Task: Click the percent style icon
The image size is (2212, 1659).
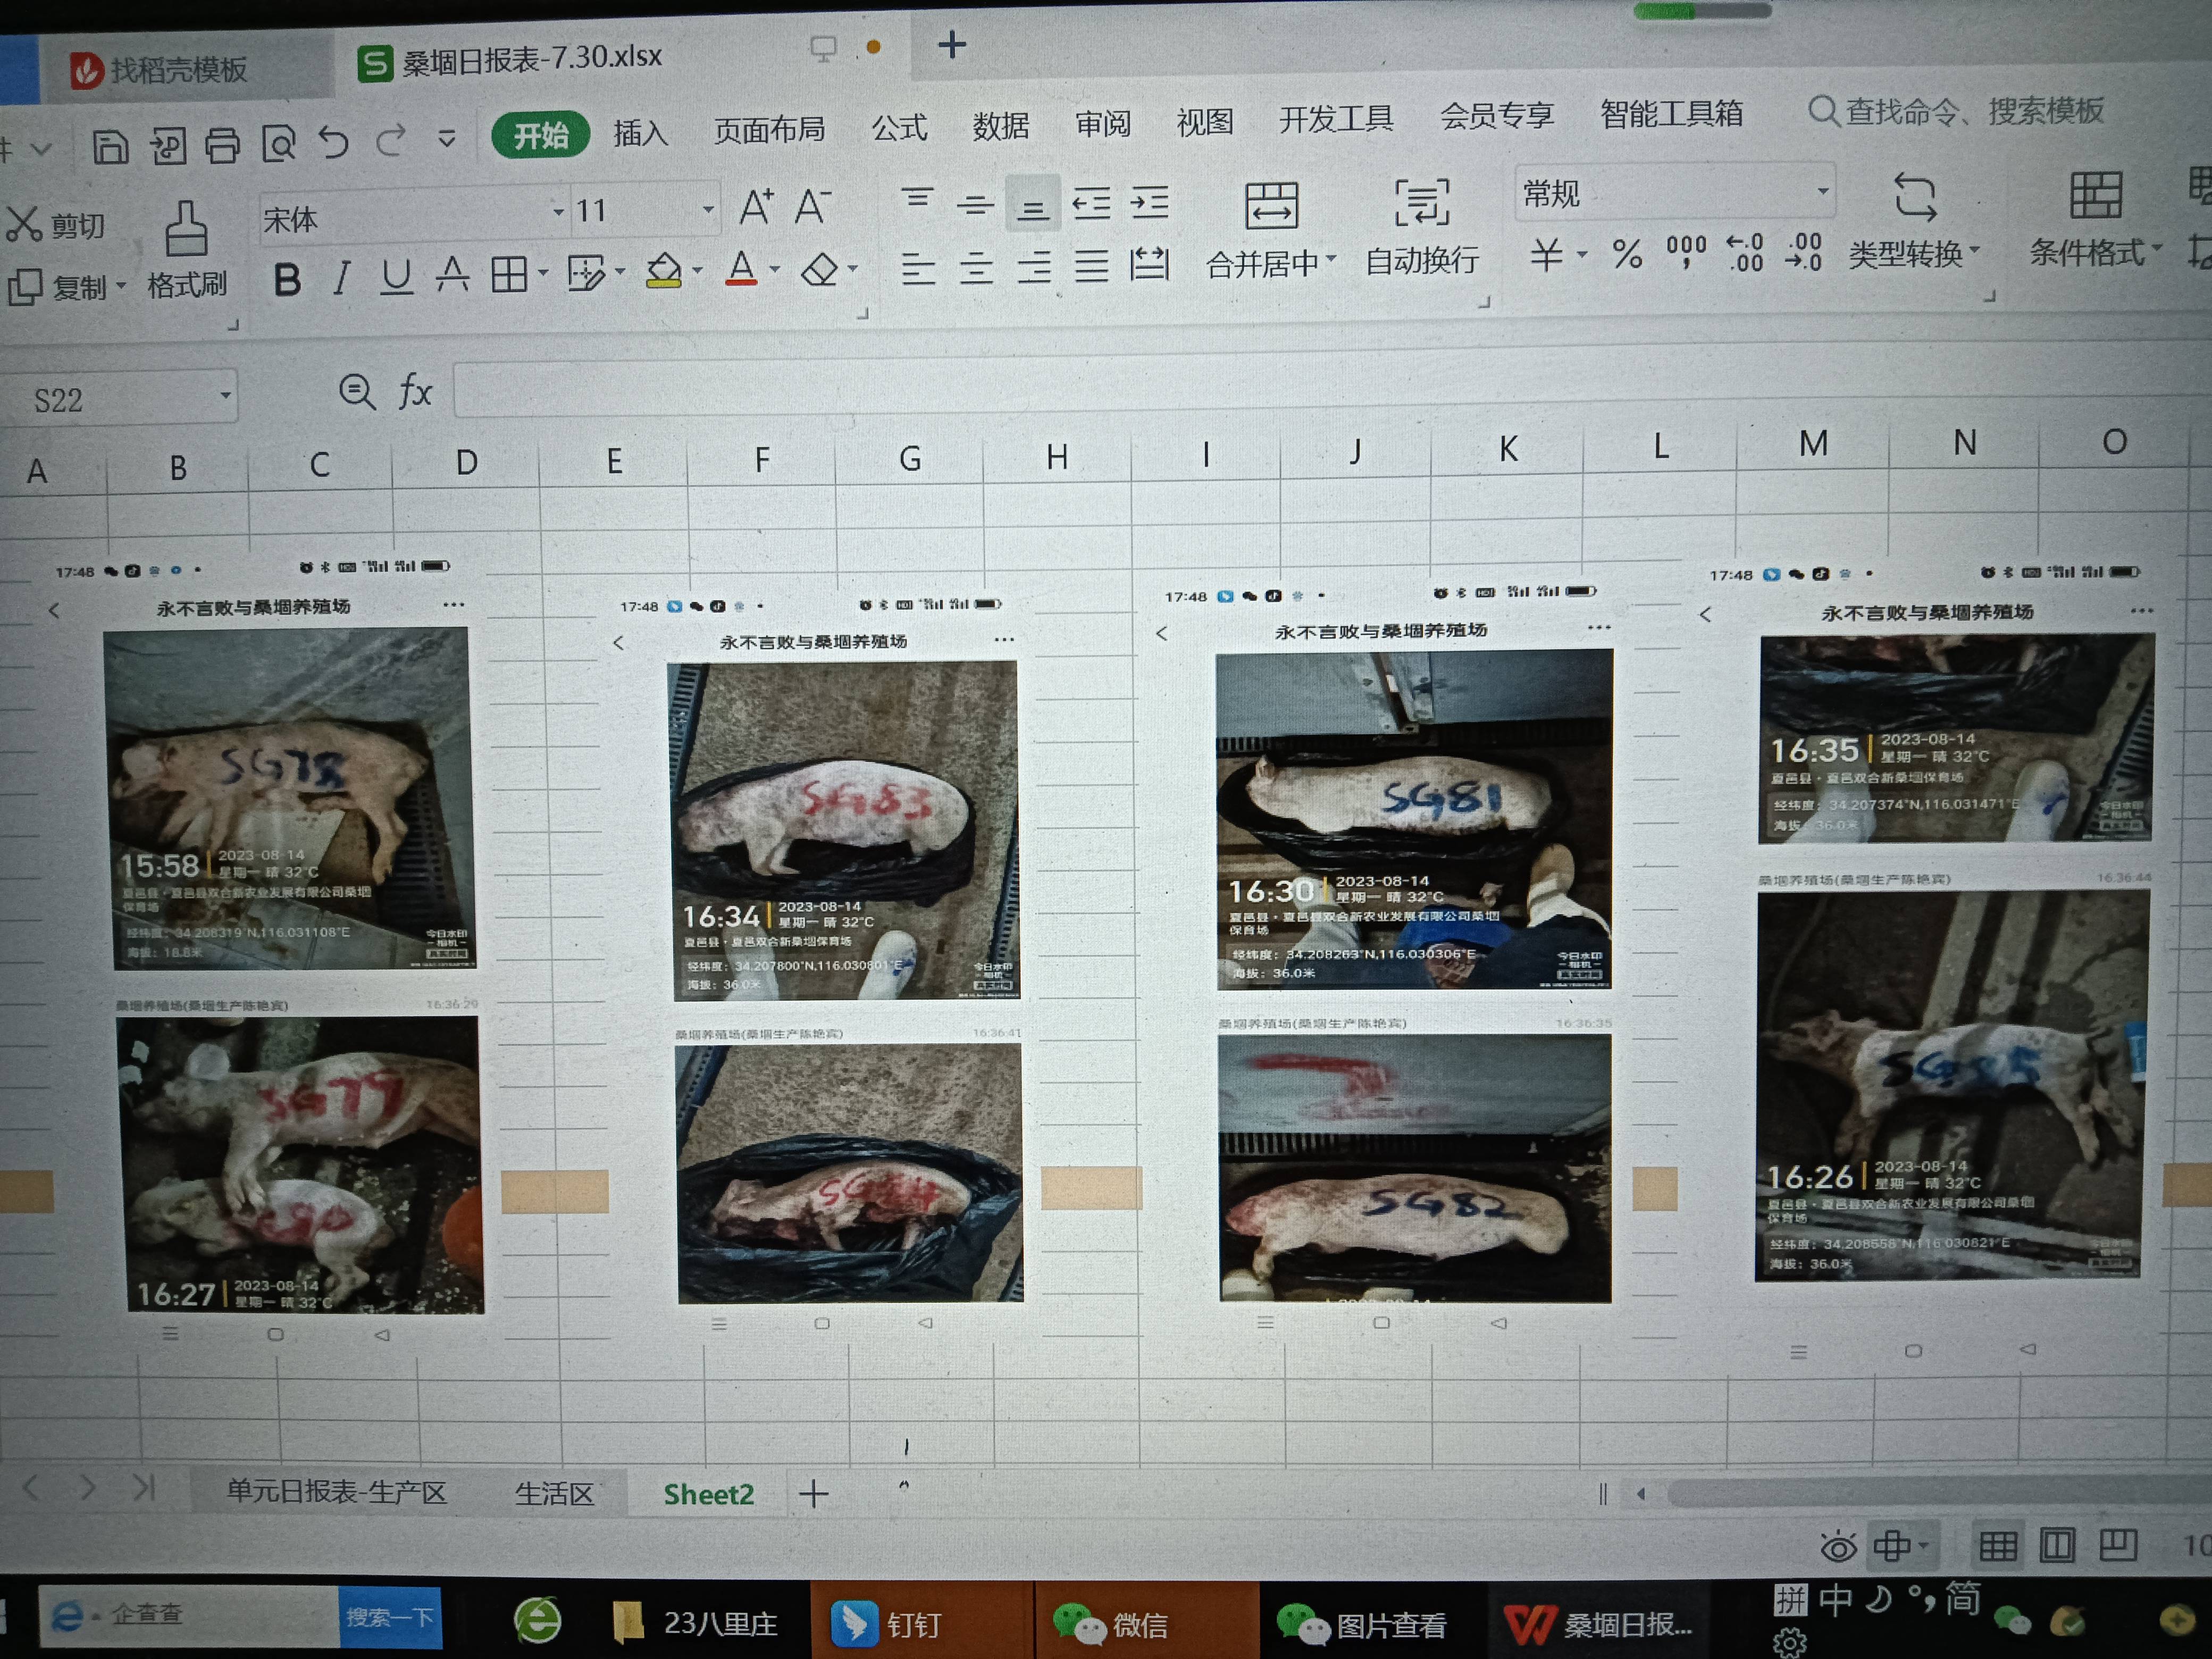Action: pos(1627,254)
